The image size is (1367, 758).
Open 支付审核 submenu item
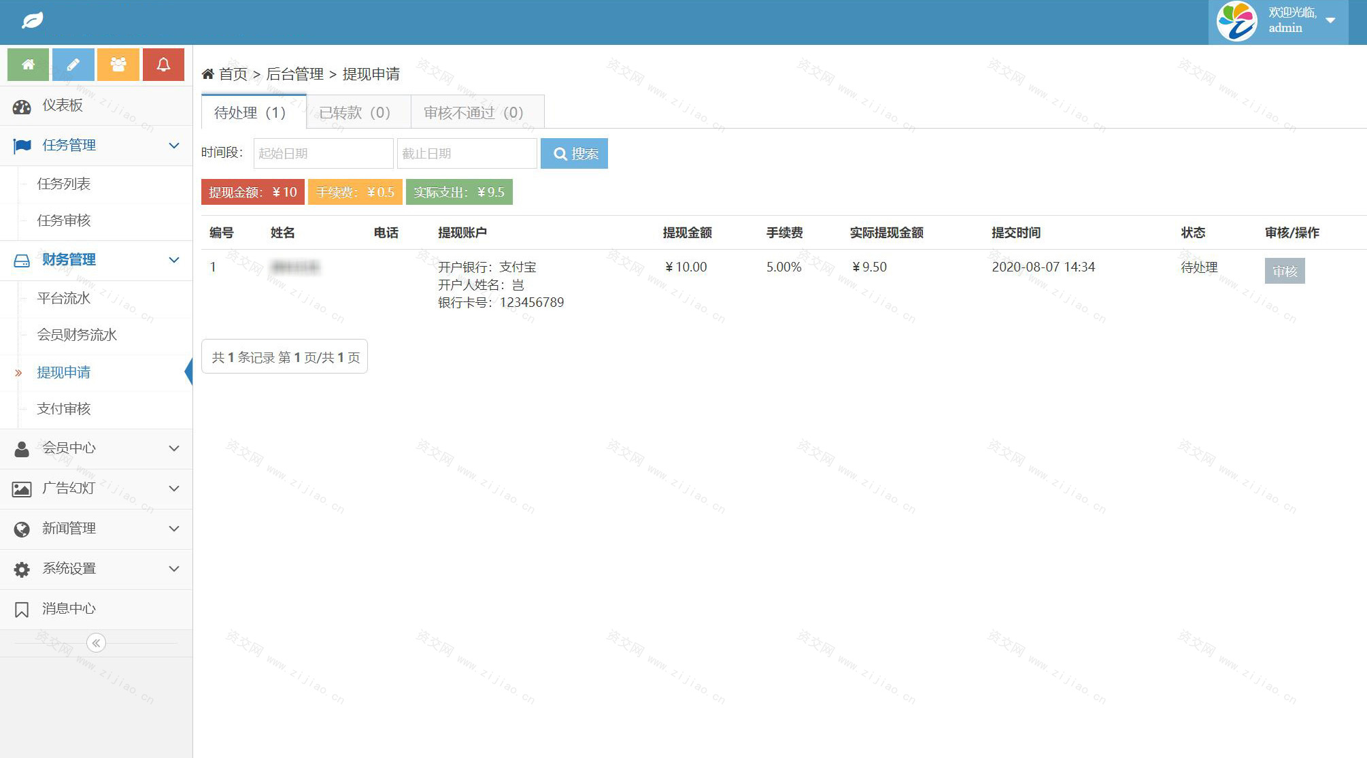(x=64, y=409)
